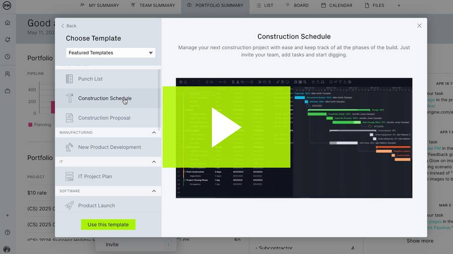Select Product Launch template
This screenshot has height=254, width=453.
(x=108, y=205)
